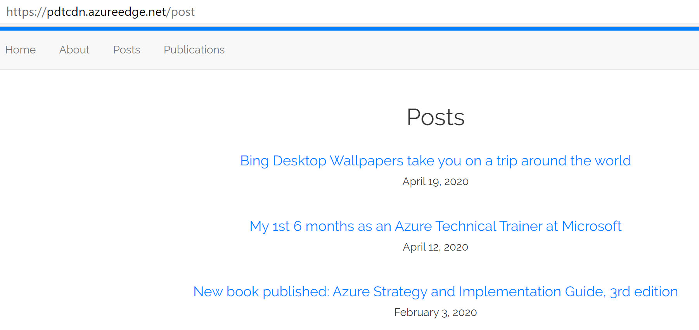Click "3rd edition" in the book post title
Screen dimensions: 699x330
pyautogui.click(x=644, y=292)
